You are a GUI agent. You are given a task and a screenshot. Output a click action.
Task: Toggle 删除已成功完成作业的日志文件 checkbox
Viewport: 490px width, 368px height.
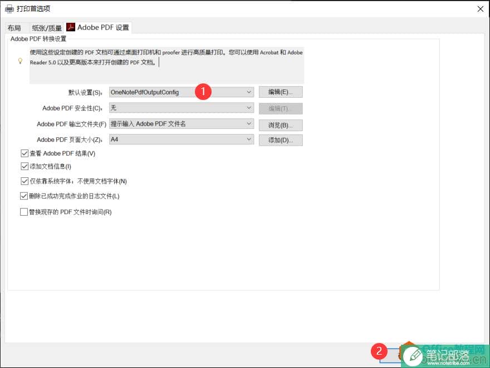pyautogui.click(x=24, y=196)
